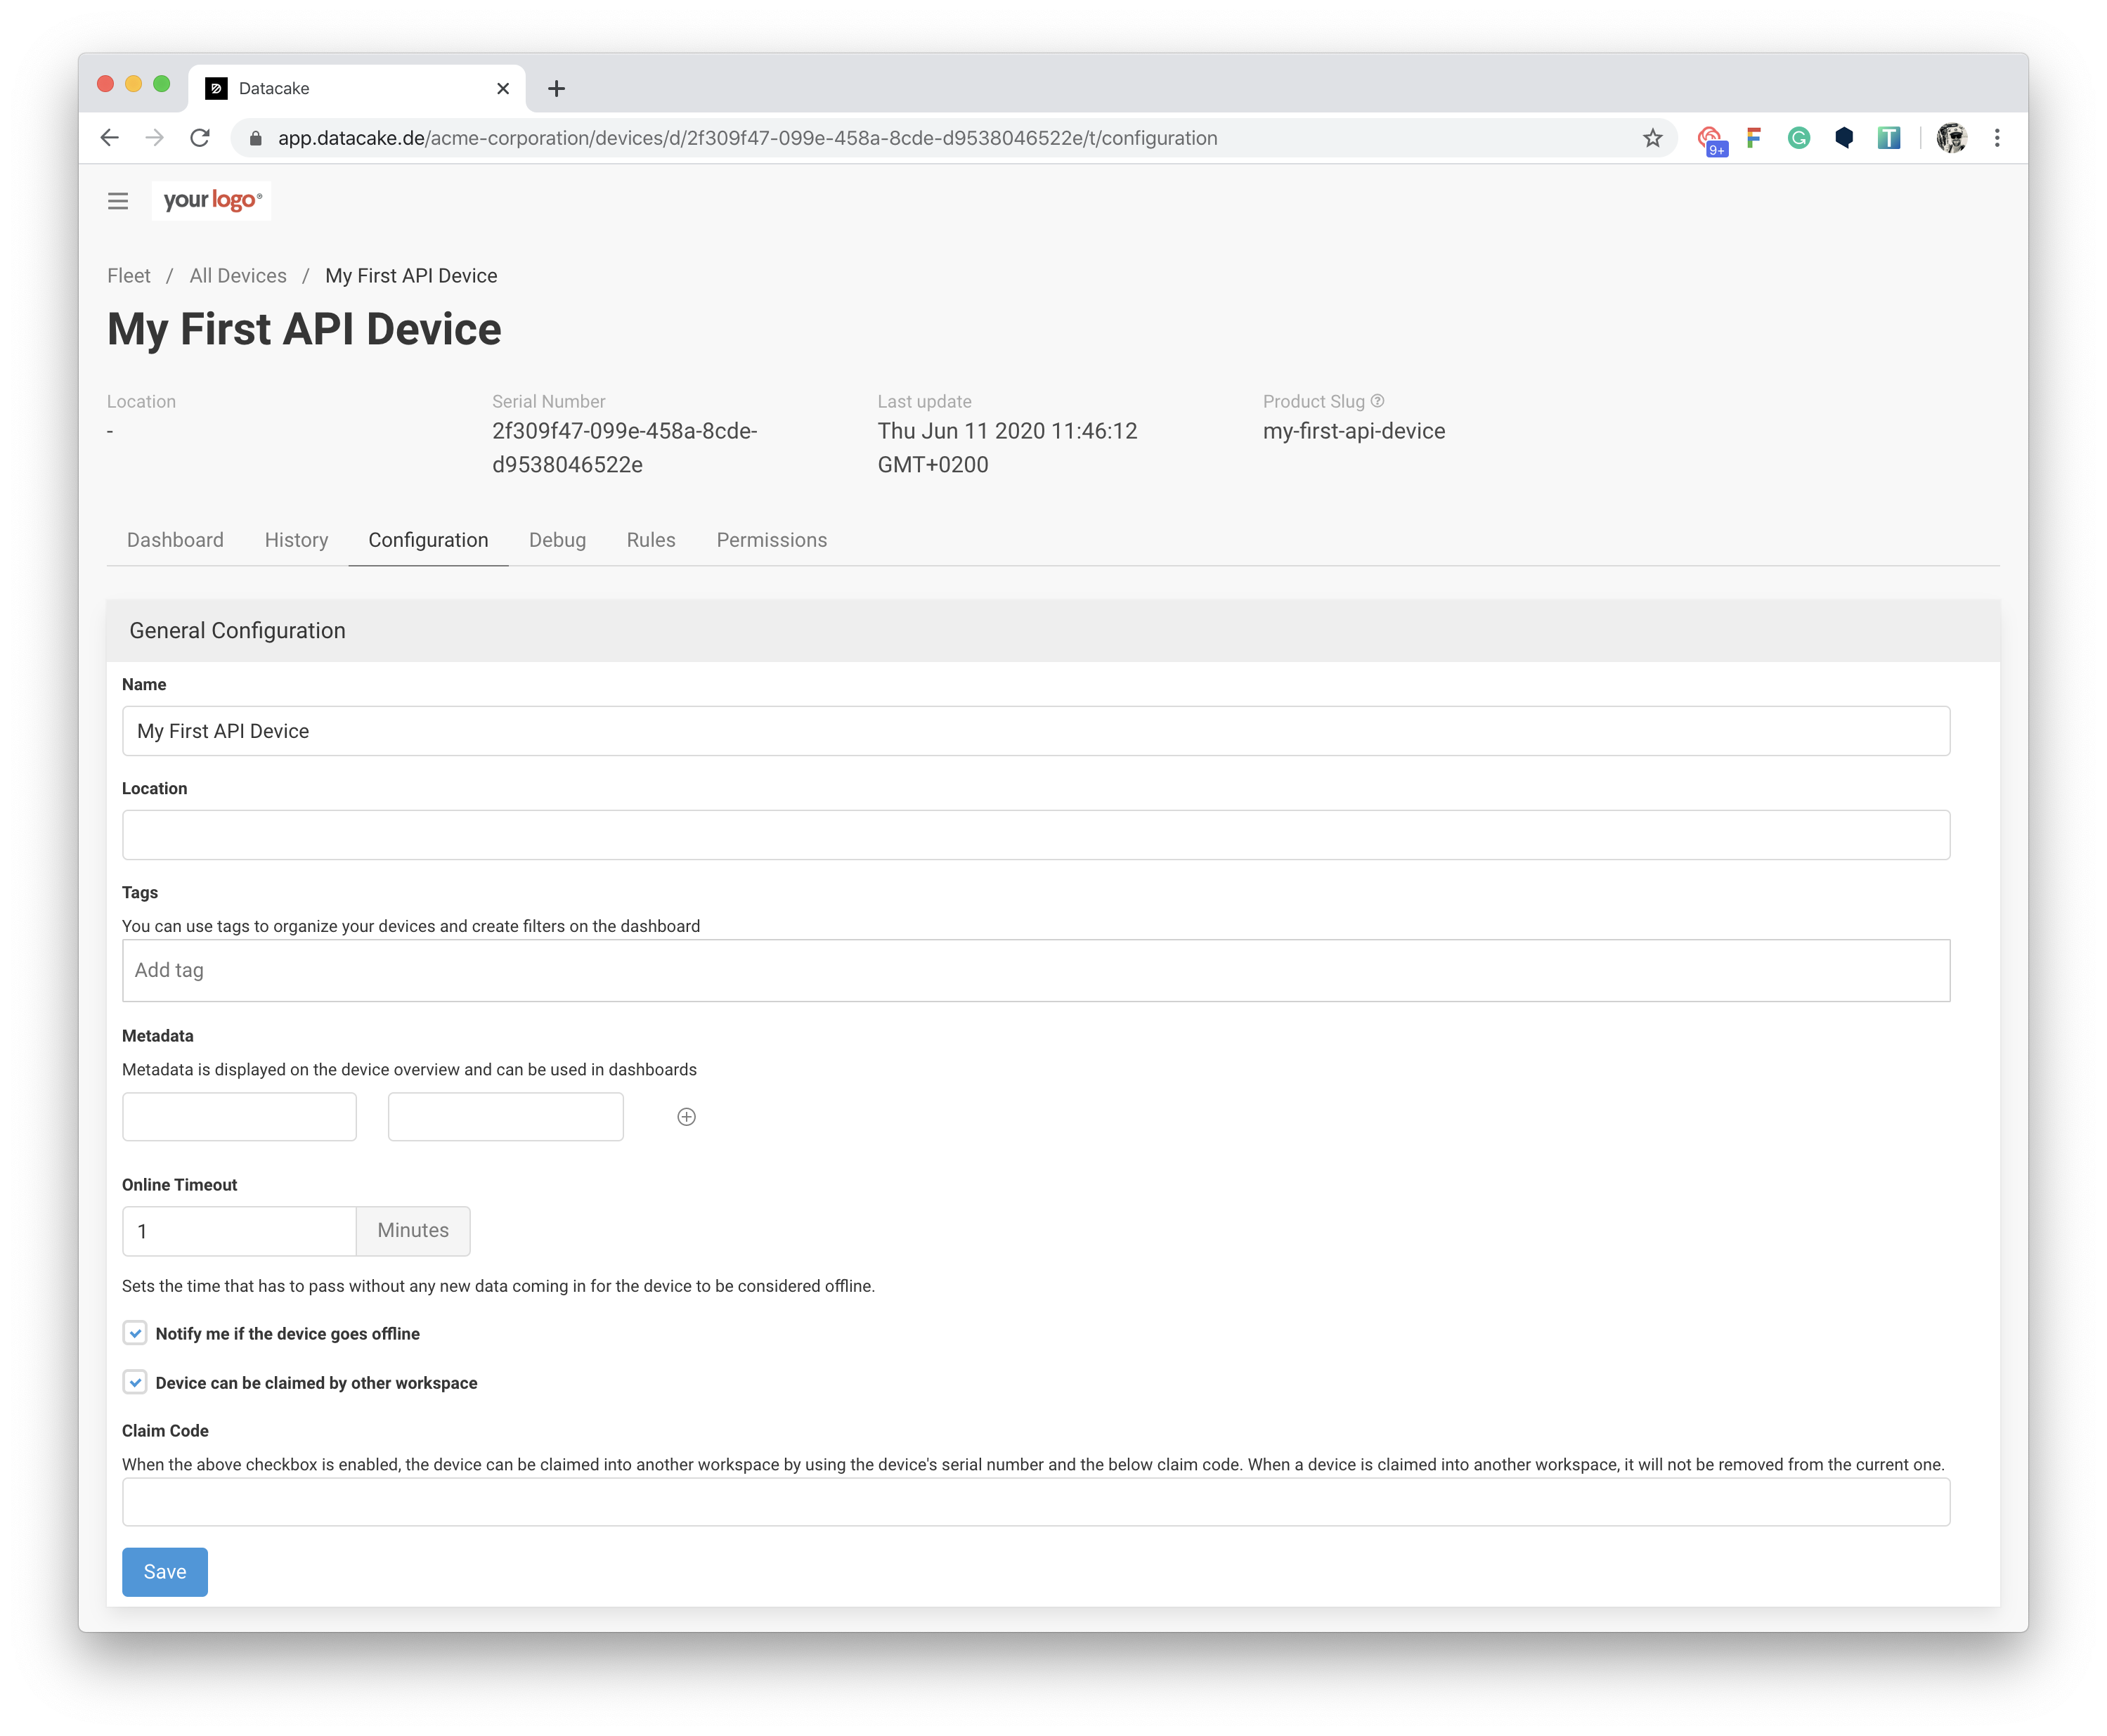Open the Debug tab
This screenshot has height=1736, width=2107.
[x=557, y=540]
